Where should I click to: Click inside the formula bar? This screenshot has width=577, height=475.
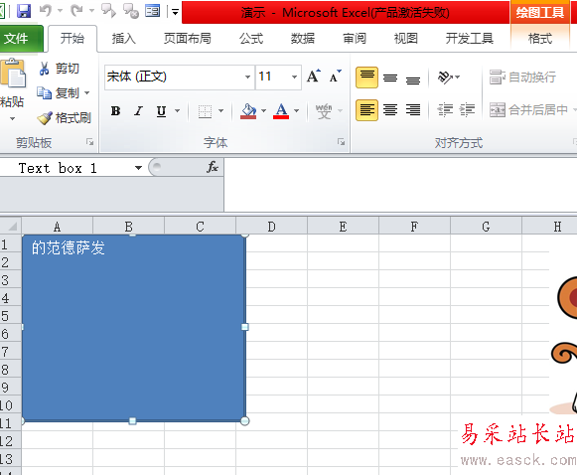click(400, 185)
